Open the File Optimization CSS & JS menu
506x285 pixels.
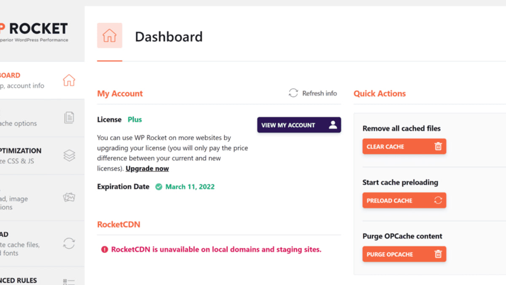[x=42, y=156]
